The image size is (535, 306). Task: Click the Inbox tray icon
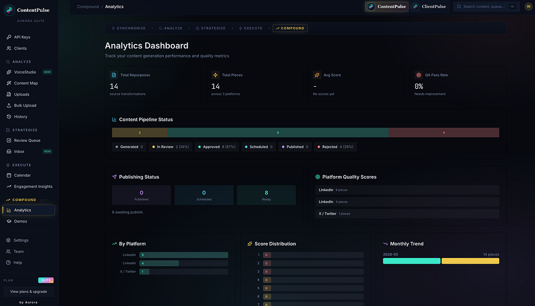click(x=9, y=151)
